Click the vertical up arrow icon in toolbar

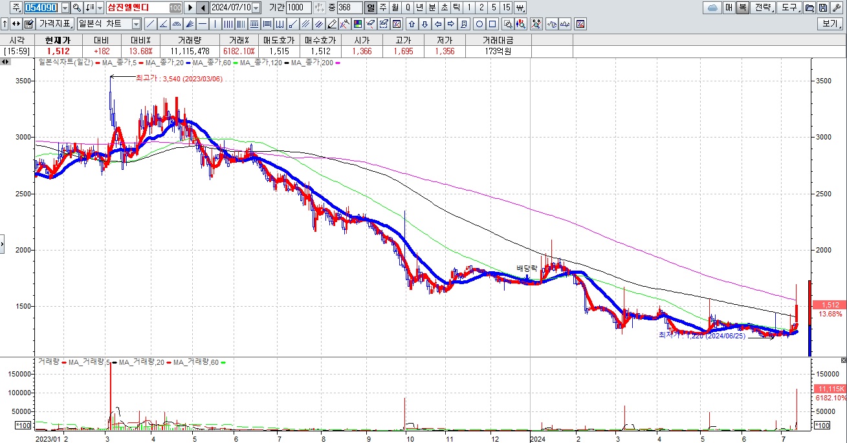(5, 24)
